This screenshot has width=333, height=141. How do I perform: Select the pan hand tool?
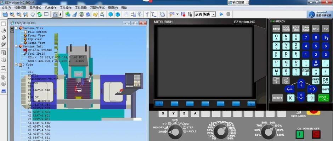pos(33,14)
